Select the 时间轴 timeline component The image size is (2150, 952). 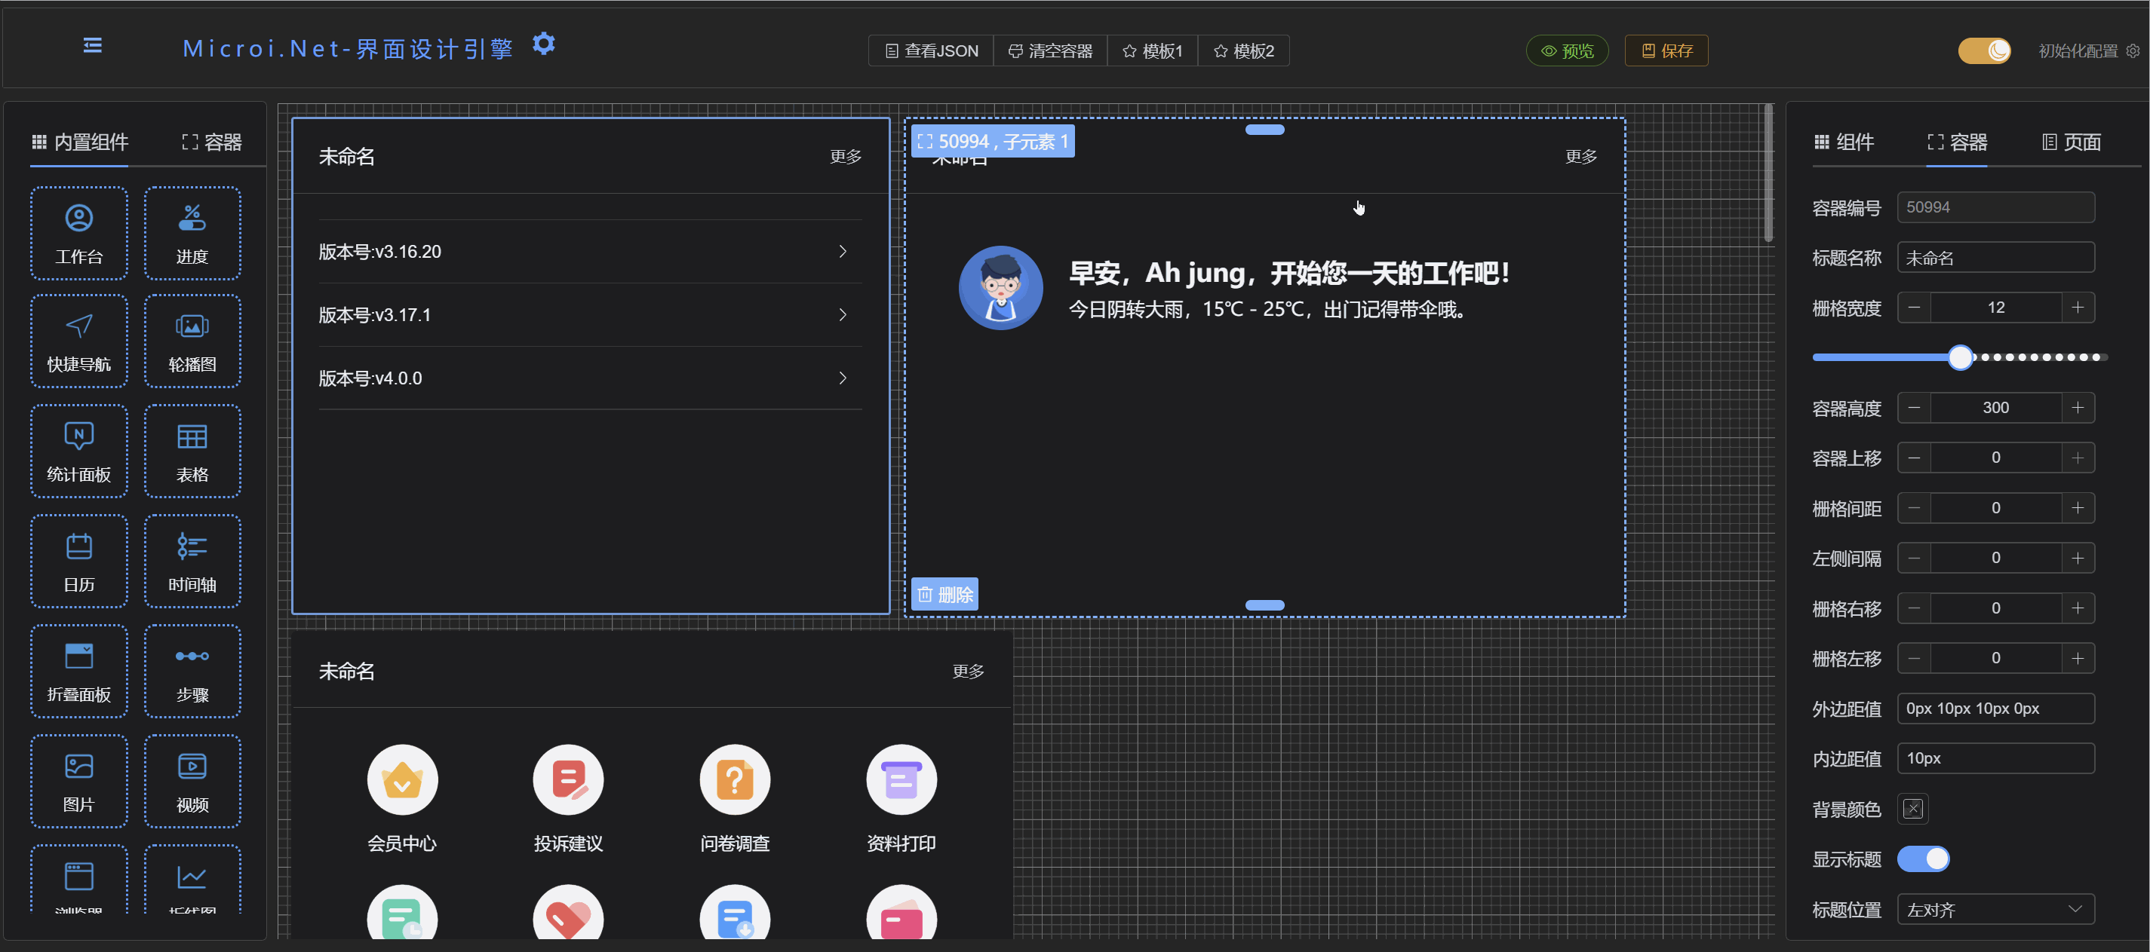pos(192,560)
